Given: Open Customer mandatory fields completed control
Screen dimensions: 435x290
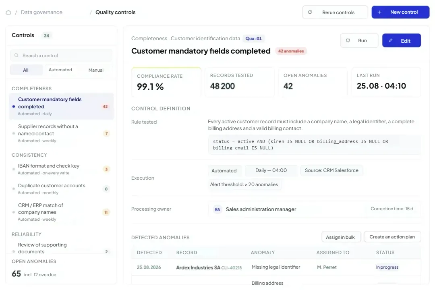Looking at the screenshot, I should [x=61, y=107].
